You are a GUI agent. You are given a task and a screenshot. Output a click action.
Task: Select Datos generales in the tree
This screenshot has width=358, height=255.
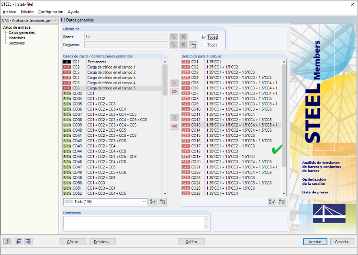pos(22,32)
